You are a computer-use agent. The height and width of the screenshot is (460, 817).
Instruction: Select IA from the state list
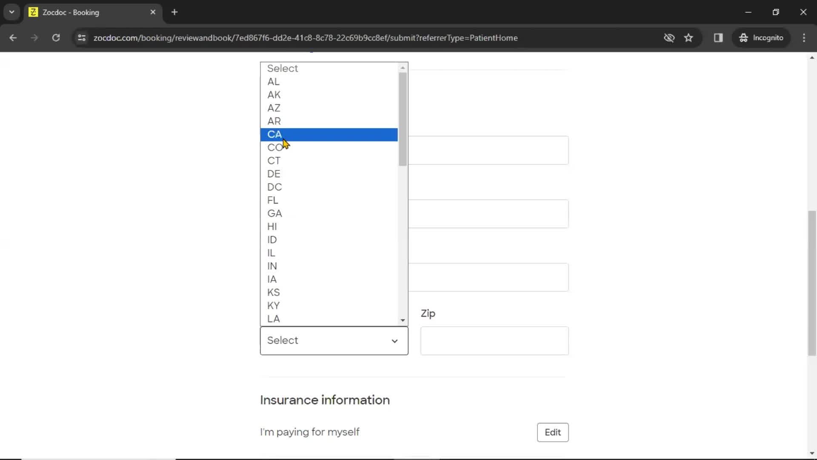(x=329, y=279)
